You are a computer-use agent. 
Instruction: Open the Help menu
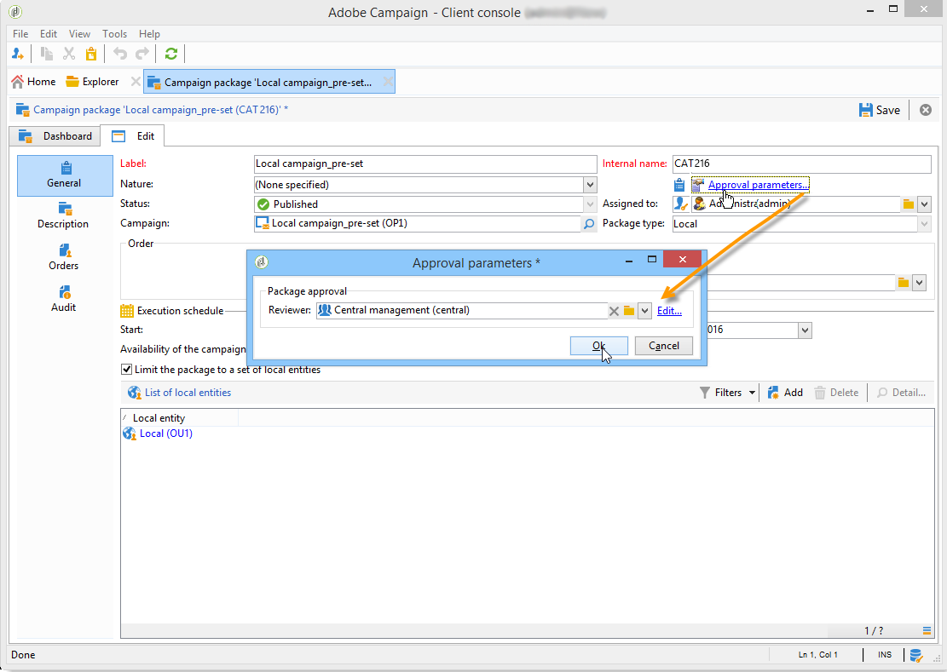[149, 34]
